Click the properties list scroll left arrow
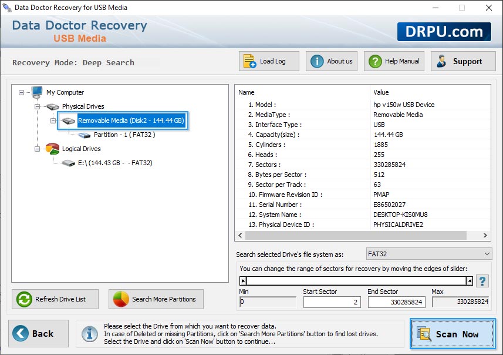503x355 pixels. (x=240, y=236)
